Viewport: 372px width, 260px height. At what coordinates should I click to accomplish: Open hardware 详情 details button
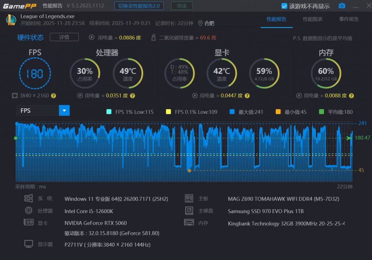pyautogui.click(x=64, y=37)
